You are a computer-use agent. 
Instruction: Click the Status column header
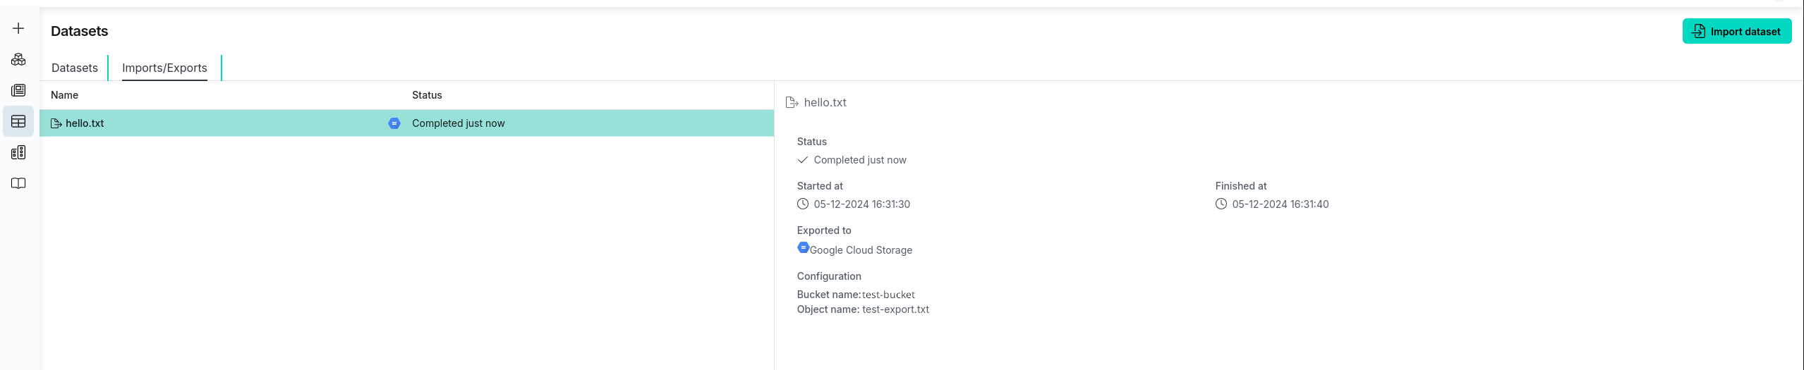(427, 95)
